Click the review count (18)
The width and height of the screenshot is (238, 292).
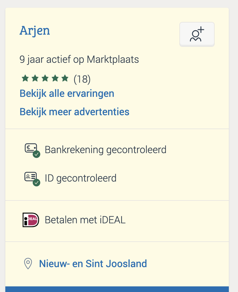coord(82,79)
